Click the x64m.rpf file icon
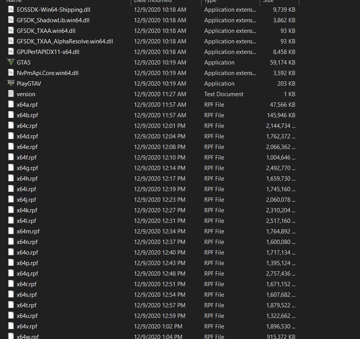The width and height of the screenshot is (360, 339). [x=11, y=231]
